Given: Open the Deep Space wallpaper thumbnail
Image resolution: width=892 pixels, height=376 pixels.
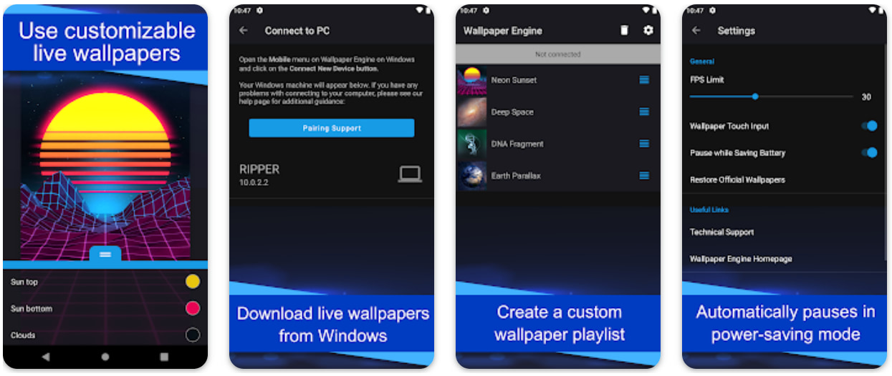Looking at the screenshot, I should (472, 112).
